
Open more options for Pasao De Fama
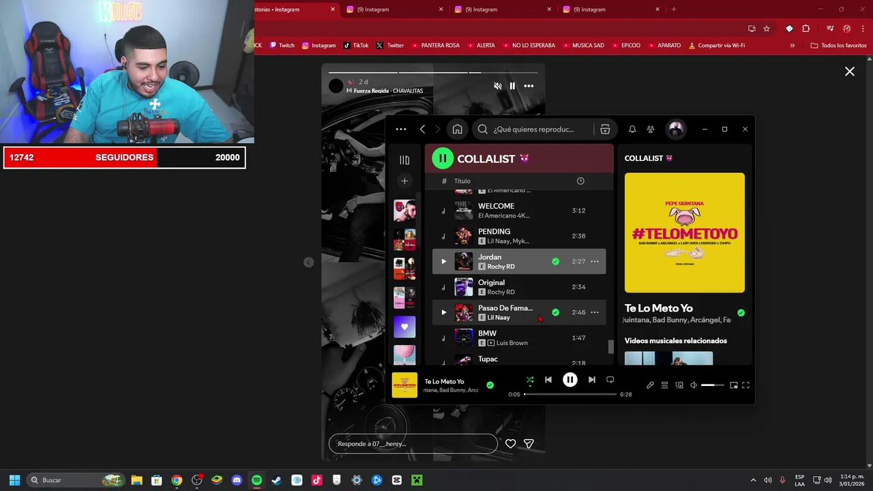pos(595,312)
